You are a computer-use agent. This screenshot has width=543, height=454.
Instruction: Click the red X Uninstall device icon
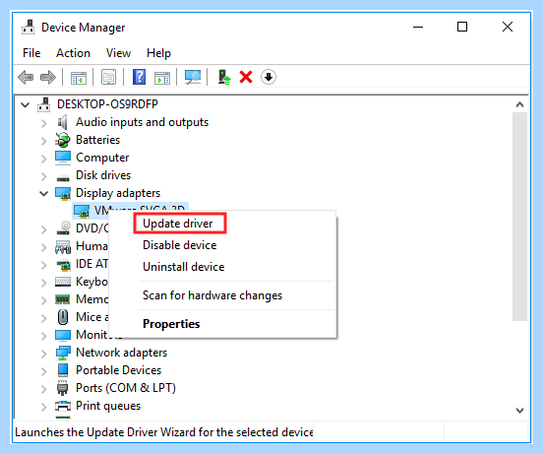point(246,77)
